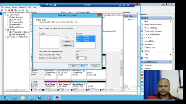This screenshot has width=186, height=104.
Task: Cancel the New RAID-5 Volume wizard
Action: point(95,66)
